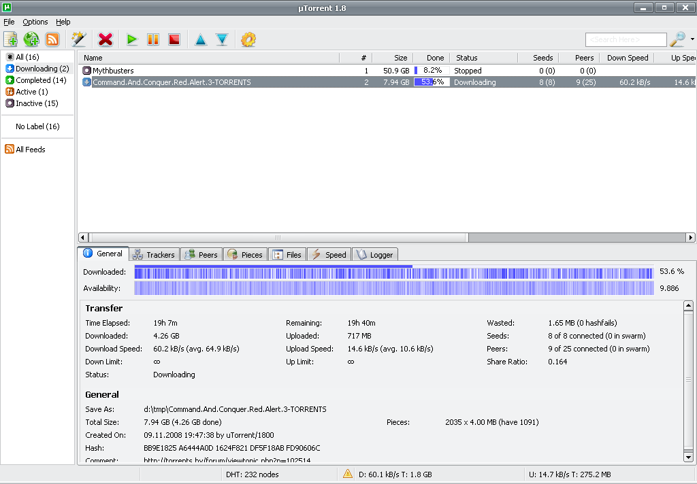Move torrent down the queue arrow
The height and width of the screenshot is (484, 697).
pyautogui.click(x=223, y=39)
